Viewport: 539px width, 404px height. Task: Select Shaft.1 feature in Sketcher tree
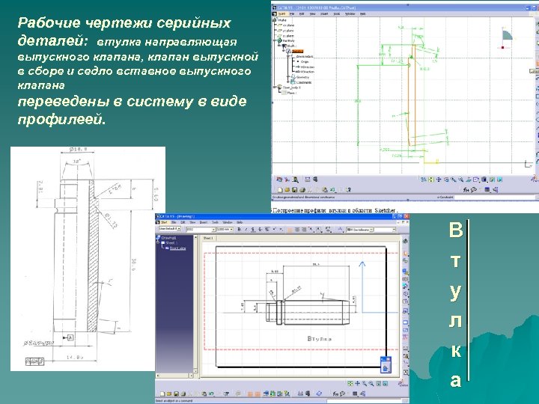291,46
